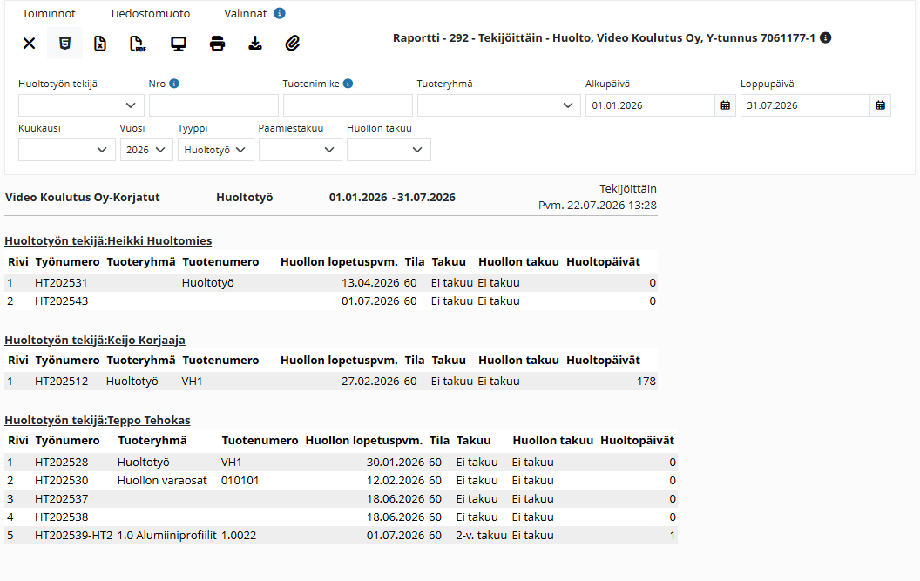Select work number HT202543
Image resolution: width=920 pixels, height=581 pixels.
[x=61, y=301]
